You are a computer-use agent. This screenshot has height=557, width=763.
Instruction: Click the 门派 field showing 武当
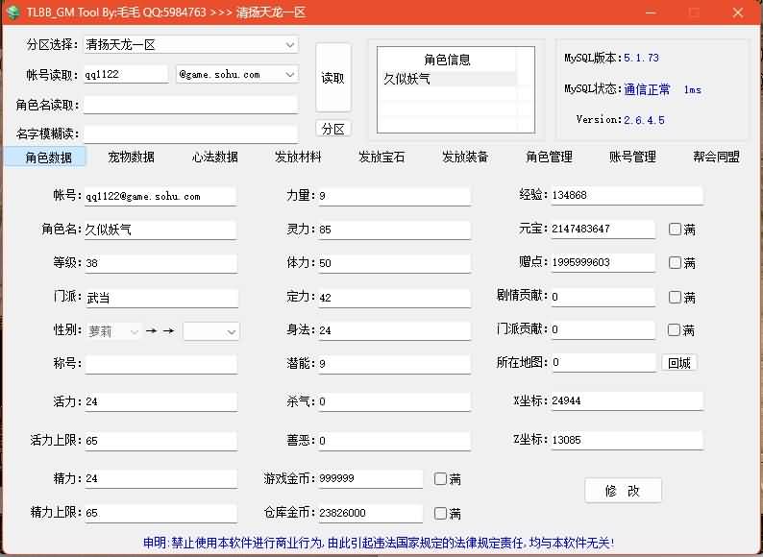pos(160,298)
